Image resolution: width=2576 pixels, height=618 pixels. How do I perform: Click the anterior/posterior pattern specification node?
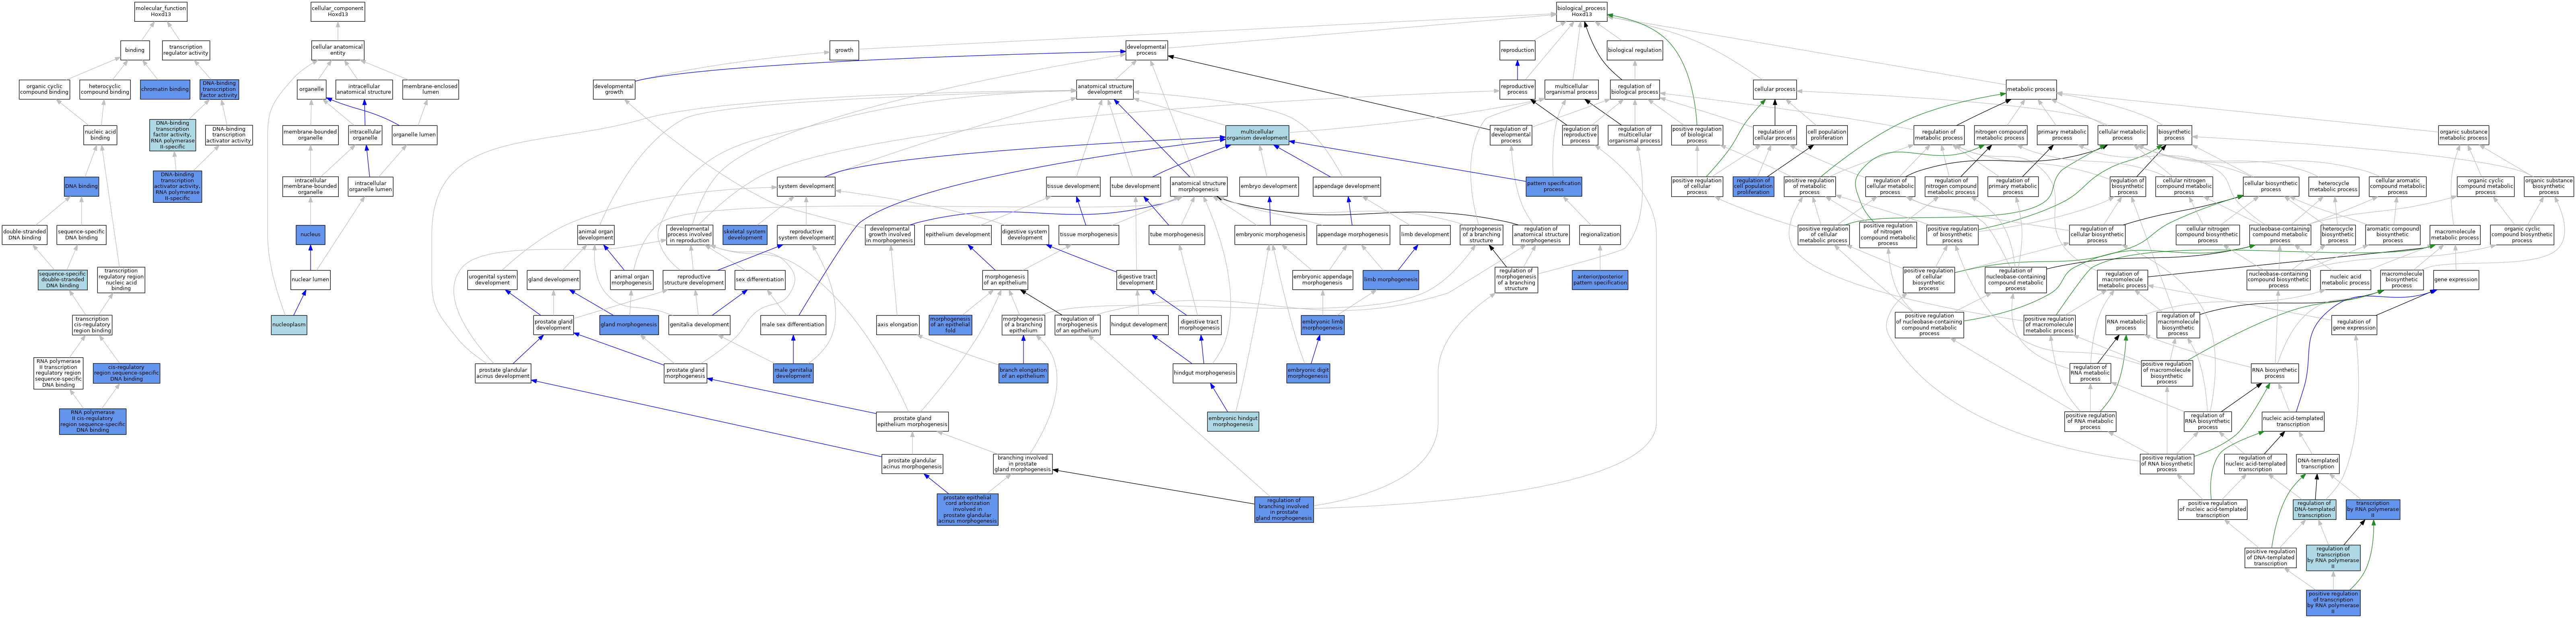(1600, 280)
